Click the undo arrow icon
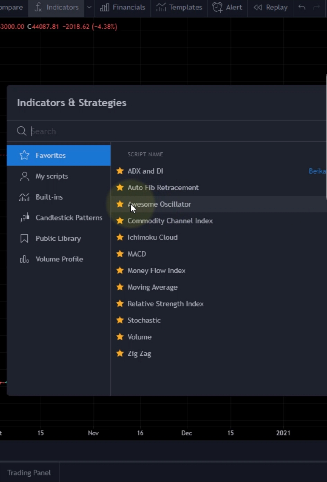Image resolution: width=327 pixels, height=482 pixels. (302, 7)
